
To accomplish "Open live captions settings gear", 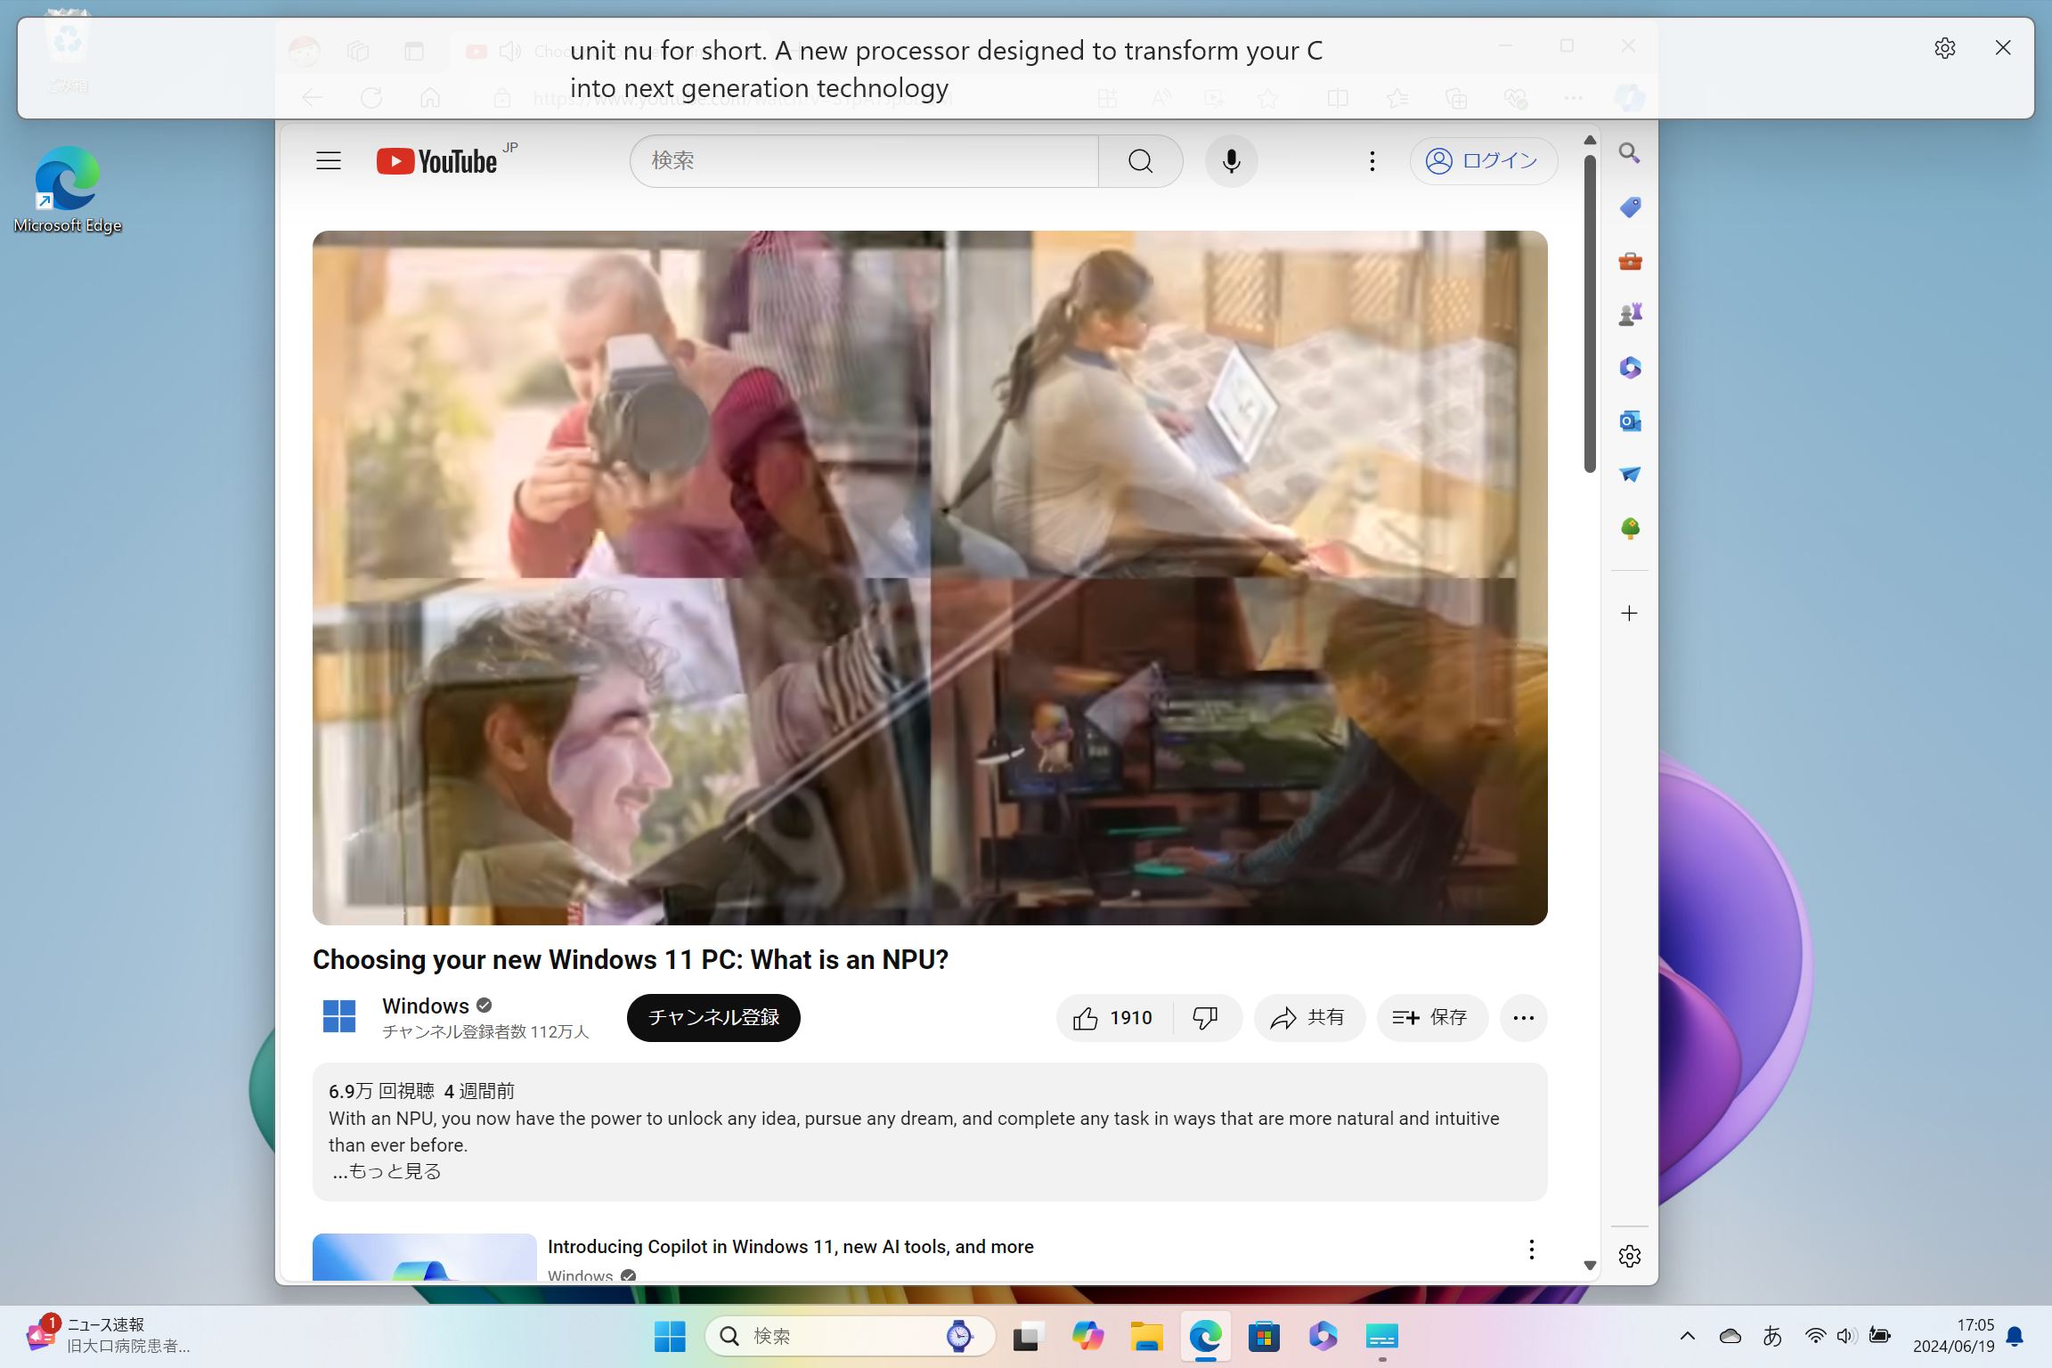I will pos(1945,48).
